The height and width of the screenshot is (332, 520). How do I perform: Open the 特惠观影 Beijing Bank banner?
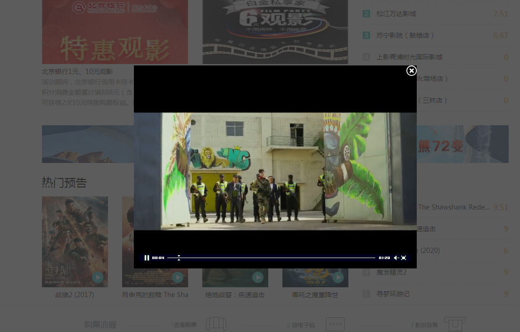(115, 32)
